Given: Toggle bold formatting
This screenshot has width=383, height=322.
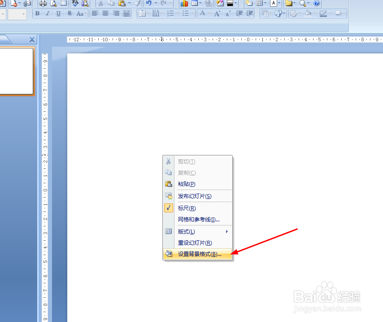Looking at the screenshot, I should tap(37, 13).
